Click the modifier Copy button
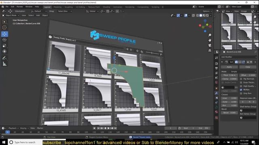 [248, 67]
